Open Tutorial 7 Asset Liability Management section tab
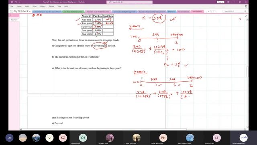 click(152, 12)
